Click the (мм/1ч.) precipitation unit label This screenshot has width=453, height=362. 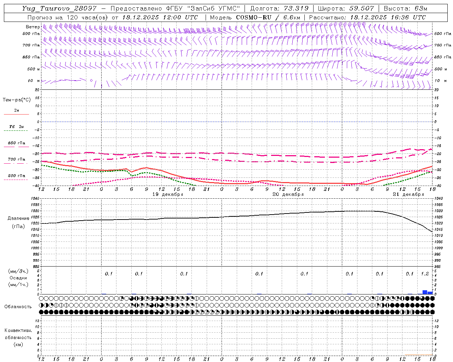pos(18,285)
